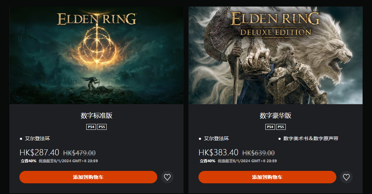The width and height of the screenshot is (372, 194).
Task: Click the PS5 badge under 数字标准版
Action: (102, 127)
